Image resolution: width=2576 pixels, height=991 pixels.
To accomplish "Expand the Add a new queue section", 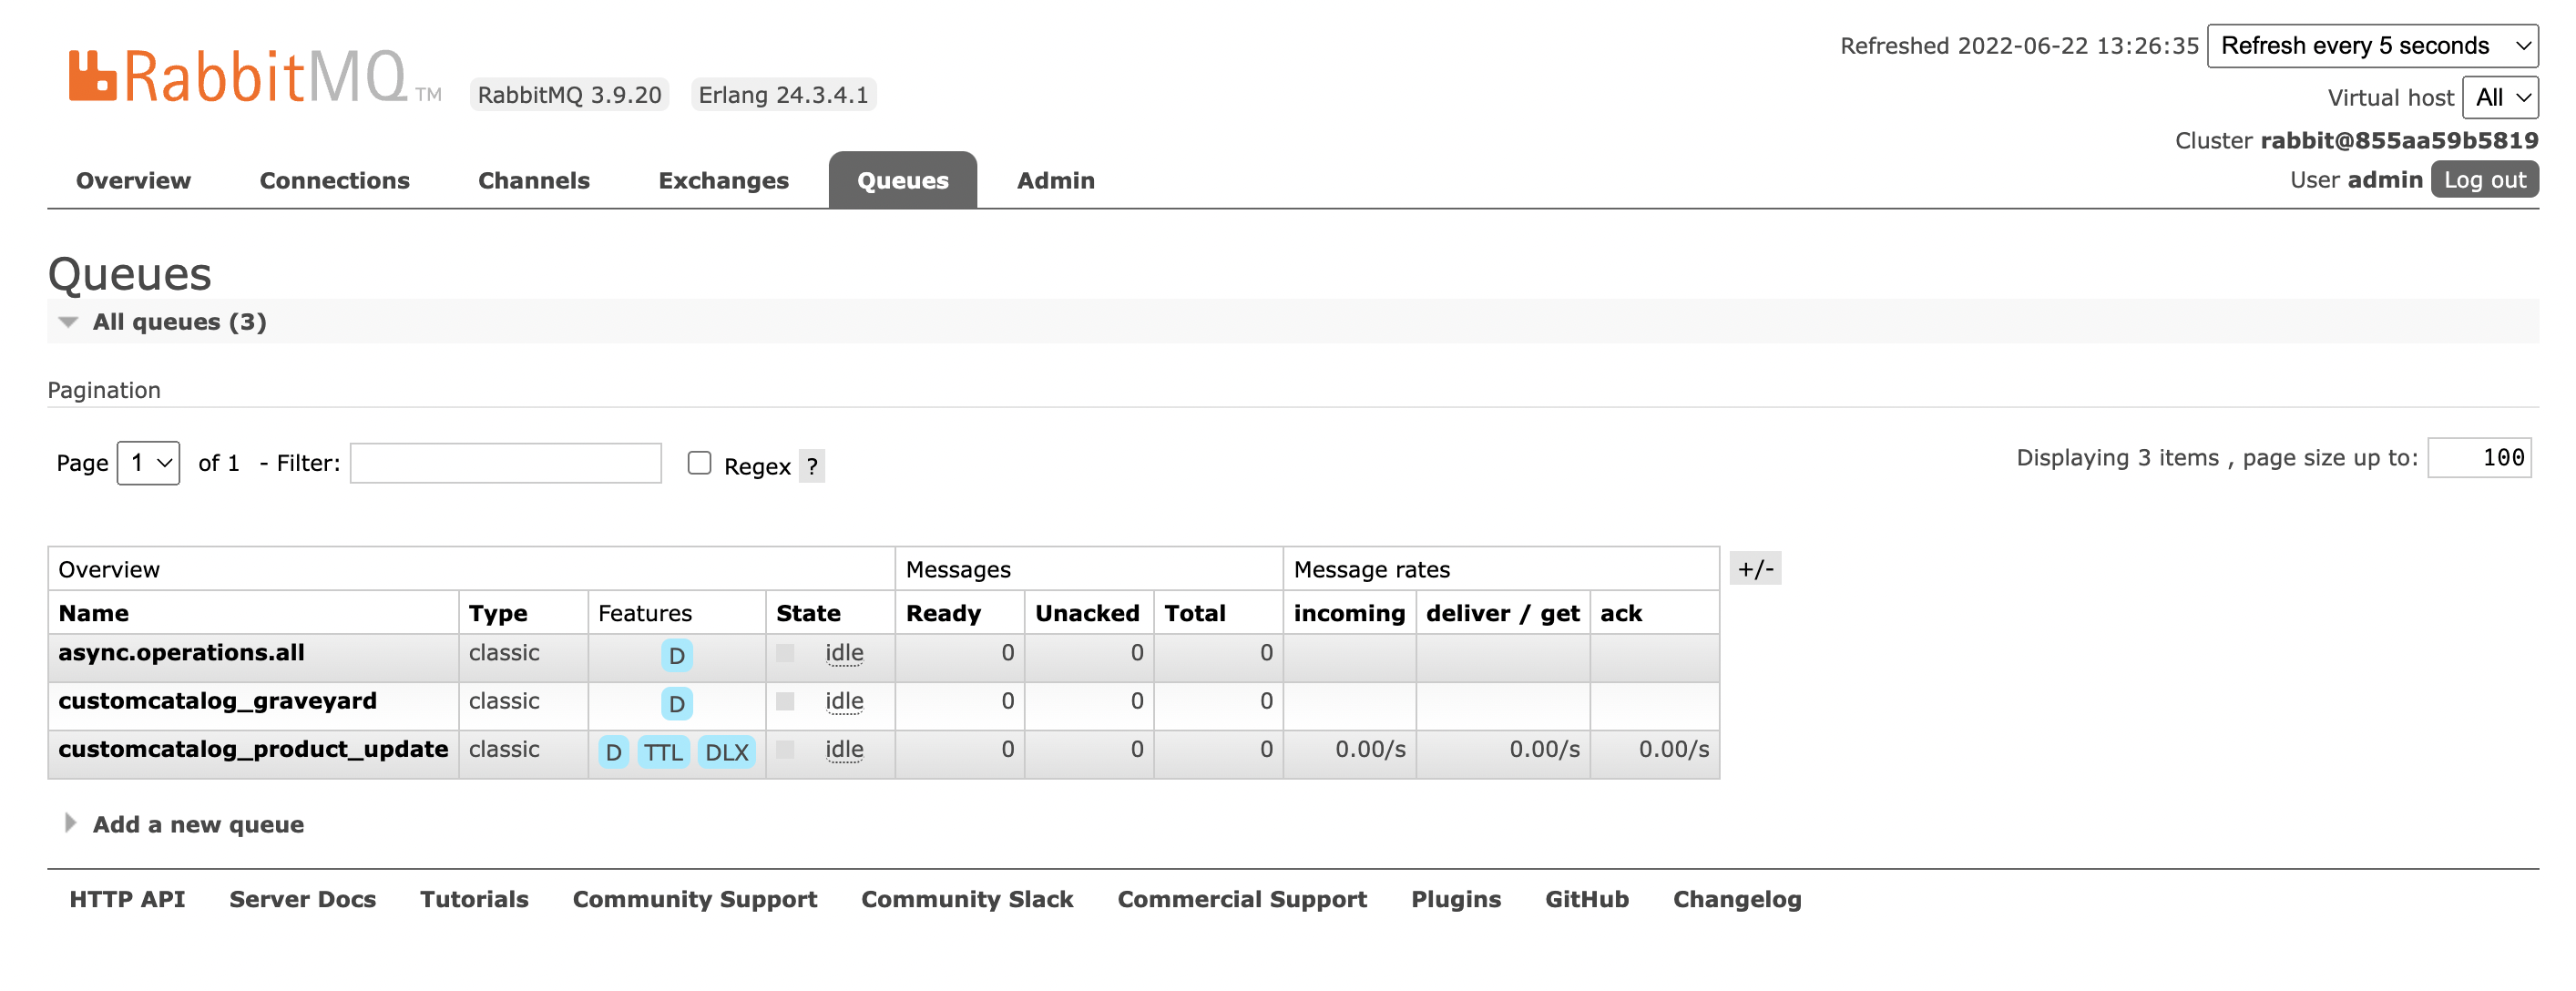I will point(197,824).
